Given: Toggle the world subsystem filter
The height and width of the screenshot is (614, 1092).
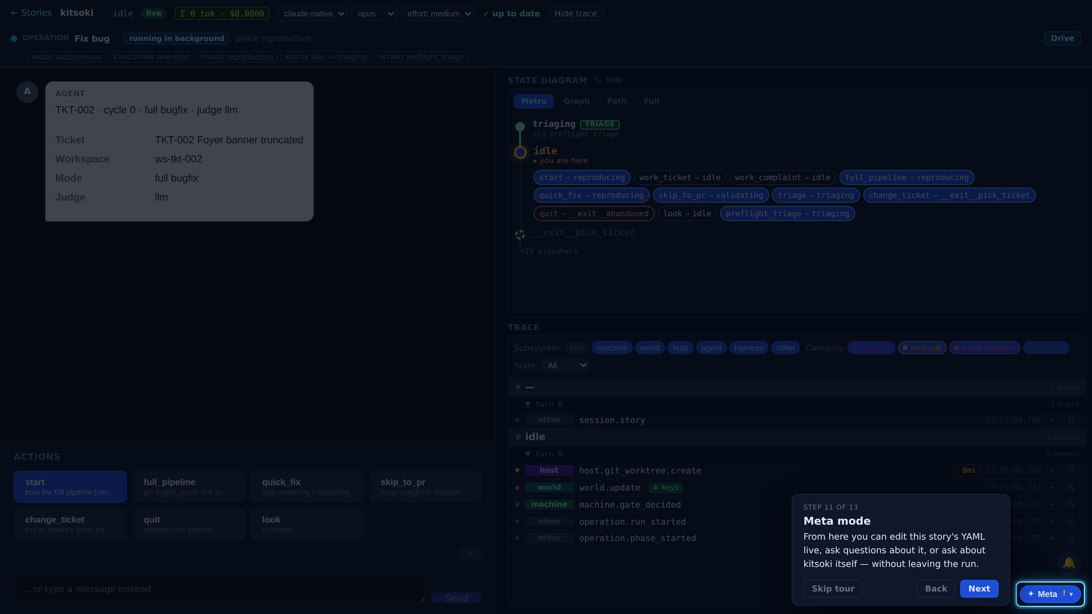Looking at the screenshot, I should click(x=649, y=348).
